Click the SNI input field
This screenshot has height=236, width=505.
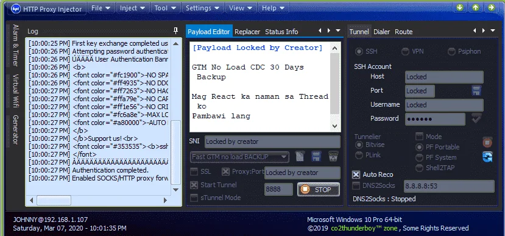[272, 141]
